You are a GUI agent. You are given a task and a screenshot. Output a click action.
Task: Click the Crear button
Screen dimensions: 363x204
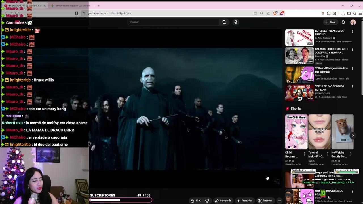(330, 22)
